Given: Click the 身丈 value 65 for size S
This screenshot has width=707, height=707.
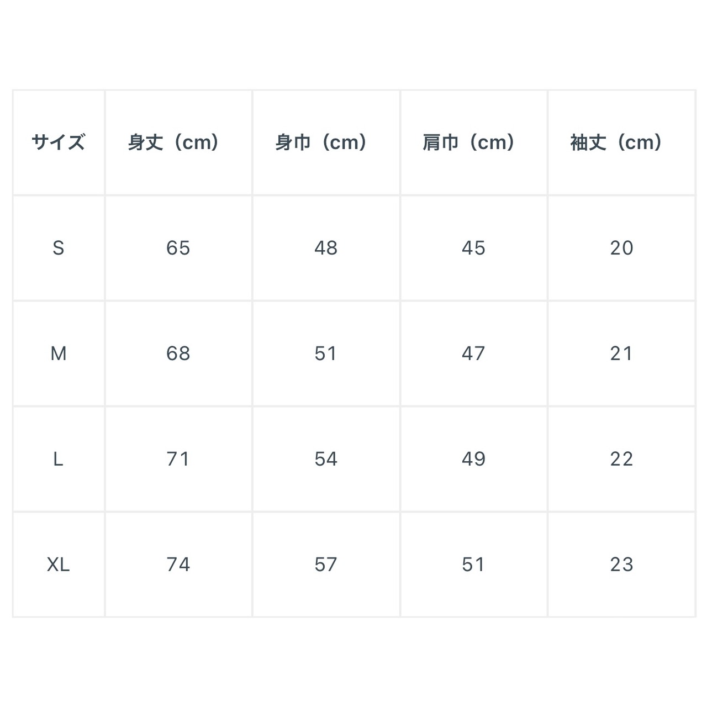Looking at the screenshot, I should 178,248.
